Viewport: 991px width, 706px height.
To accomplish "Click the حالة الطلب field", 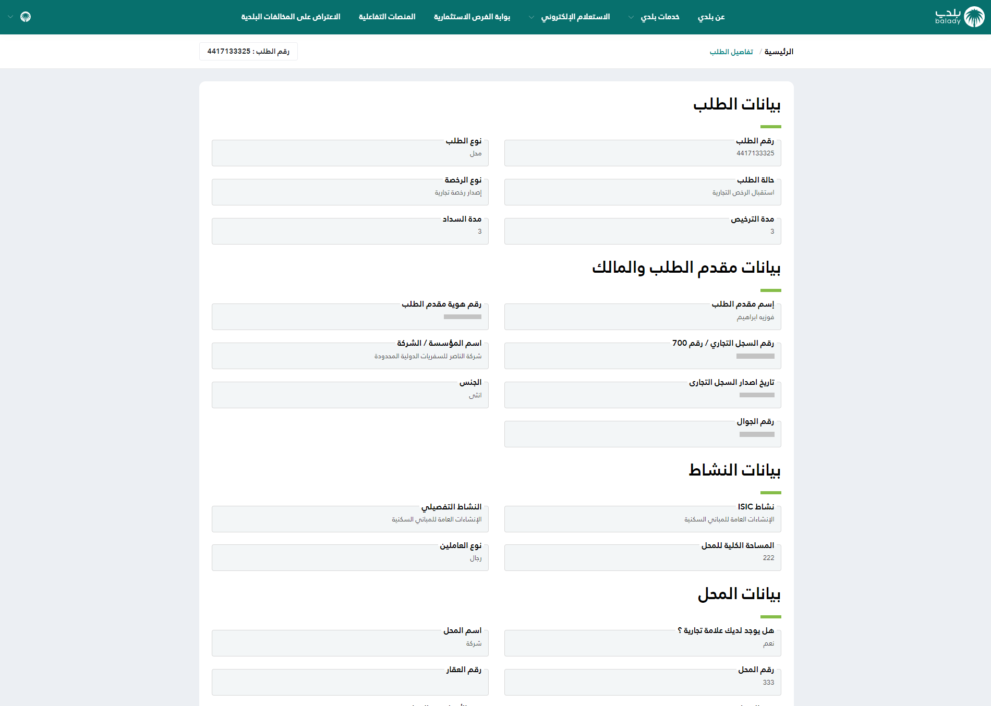I will tap(642, 192).
